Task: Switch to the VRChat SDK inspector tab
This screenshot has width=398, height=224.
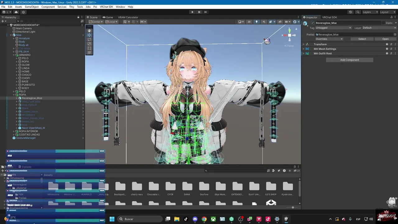Action: (x=329, y=17)
